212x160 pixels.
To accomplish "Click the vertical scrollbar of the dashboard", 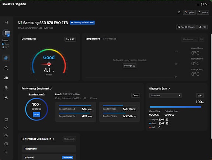I will [x=211, y=86].
